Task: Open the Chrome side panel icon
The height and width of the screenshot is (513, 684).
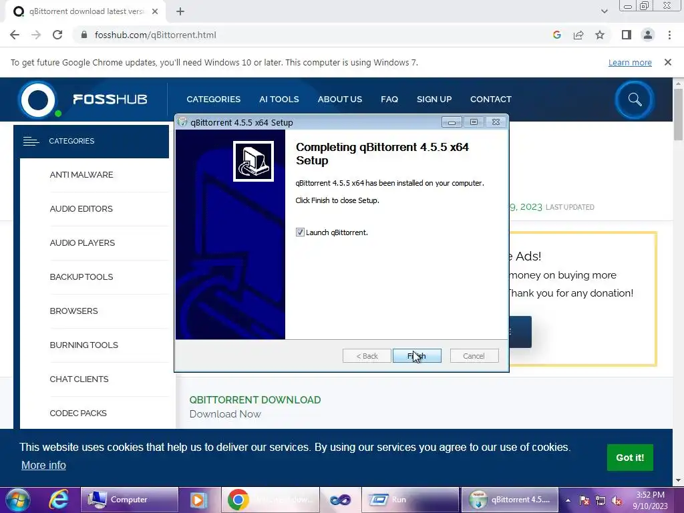Action: (627, 35)
